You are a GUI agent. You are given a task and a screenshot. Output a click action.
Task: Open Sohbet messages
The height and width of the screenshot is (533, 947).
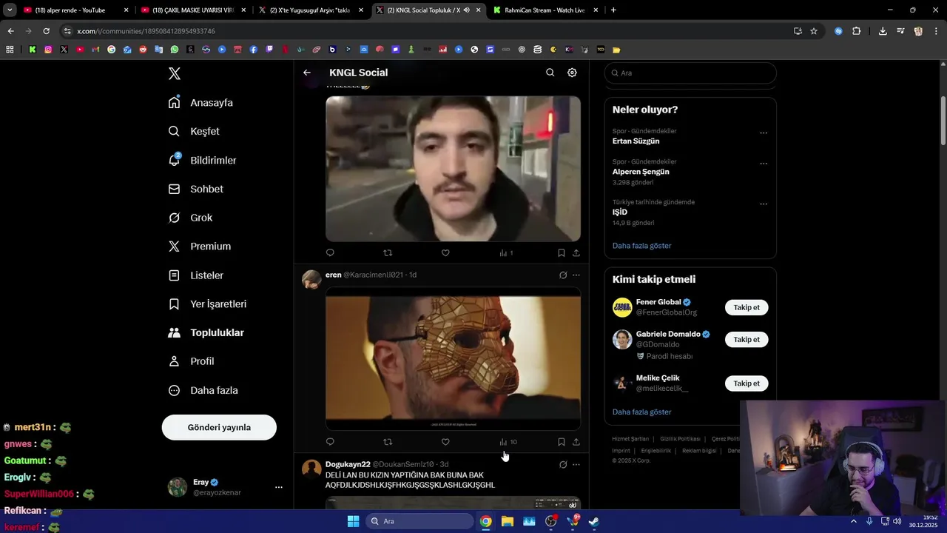(196, 189)
